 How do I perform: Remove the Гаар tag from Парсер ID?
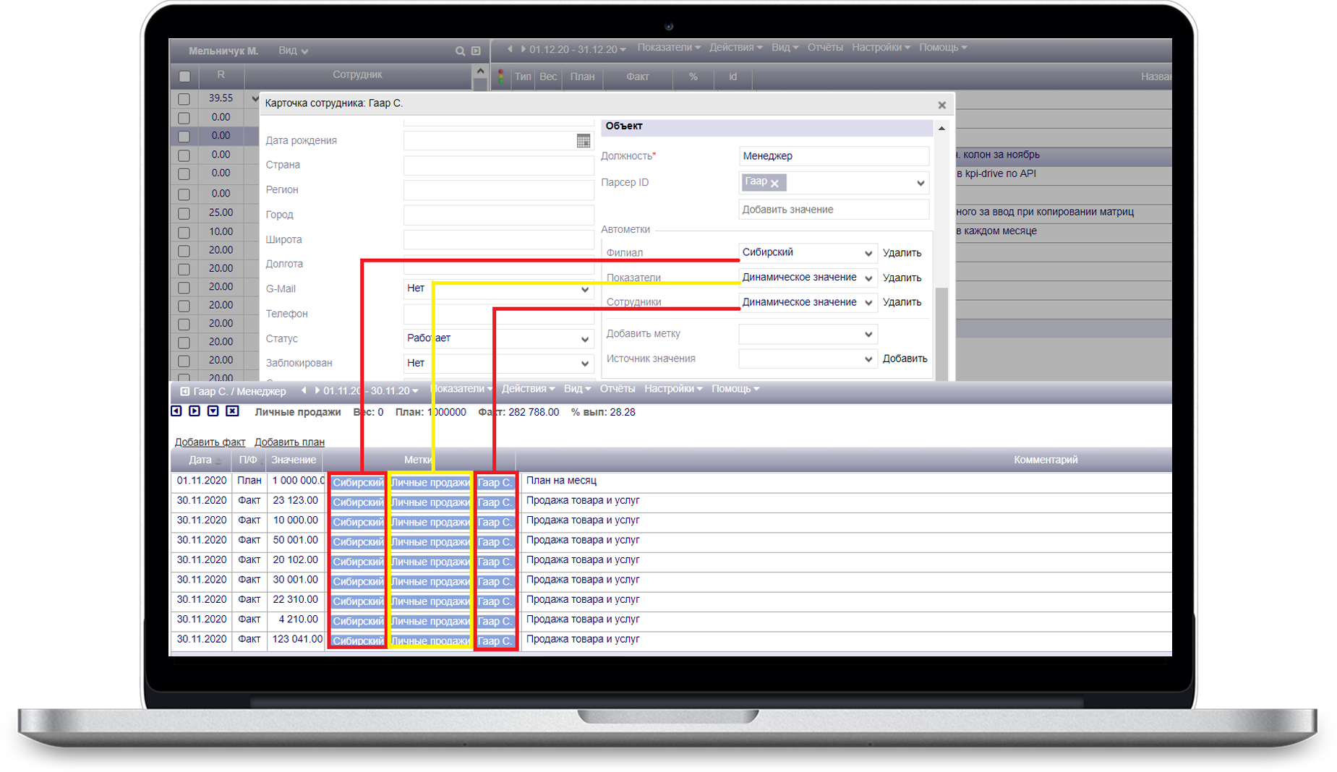(774, 184)
